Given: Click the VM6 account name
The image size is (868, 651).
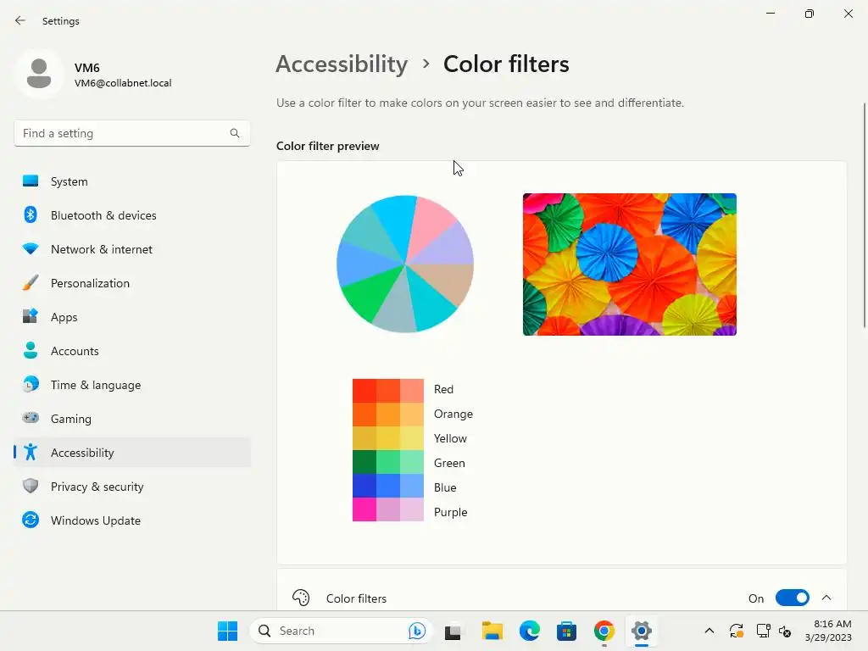Looking at the screenshot, I should [x=87, y=68].
